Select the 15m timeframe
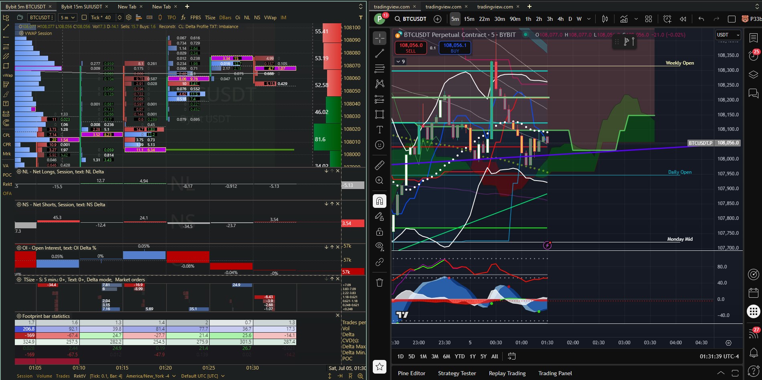This screenshot has height=380, width=762. click(469, 19)
